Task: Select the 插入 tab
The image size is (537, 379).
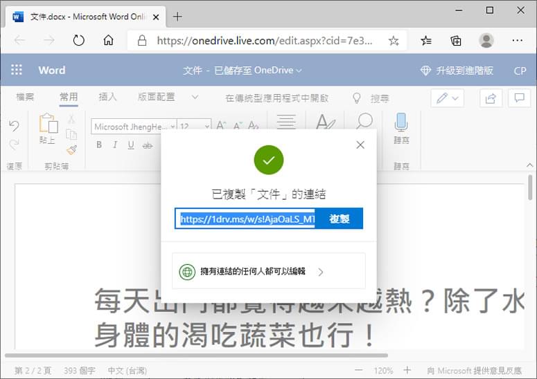Action: tap(107, 97)
